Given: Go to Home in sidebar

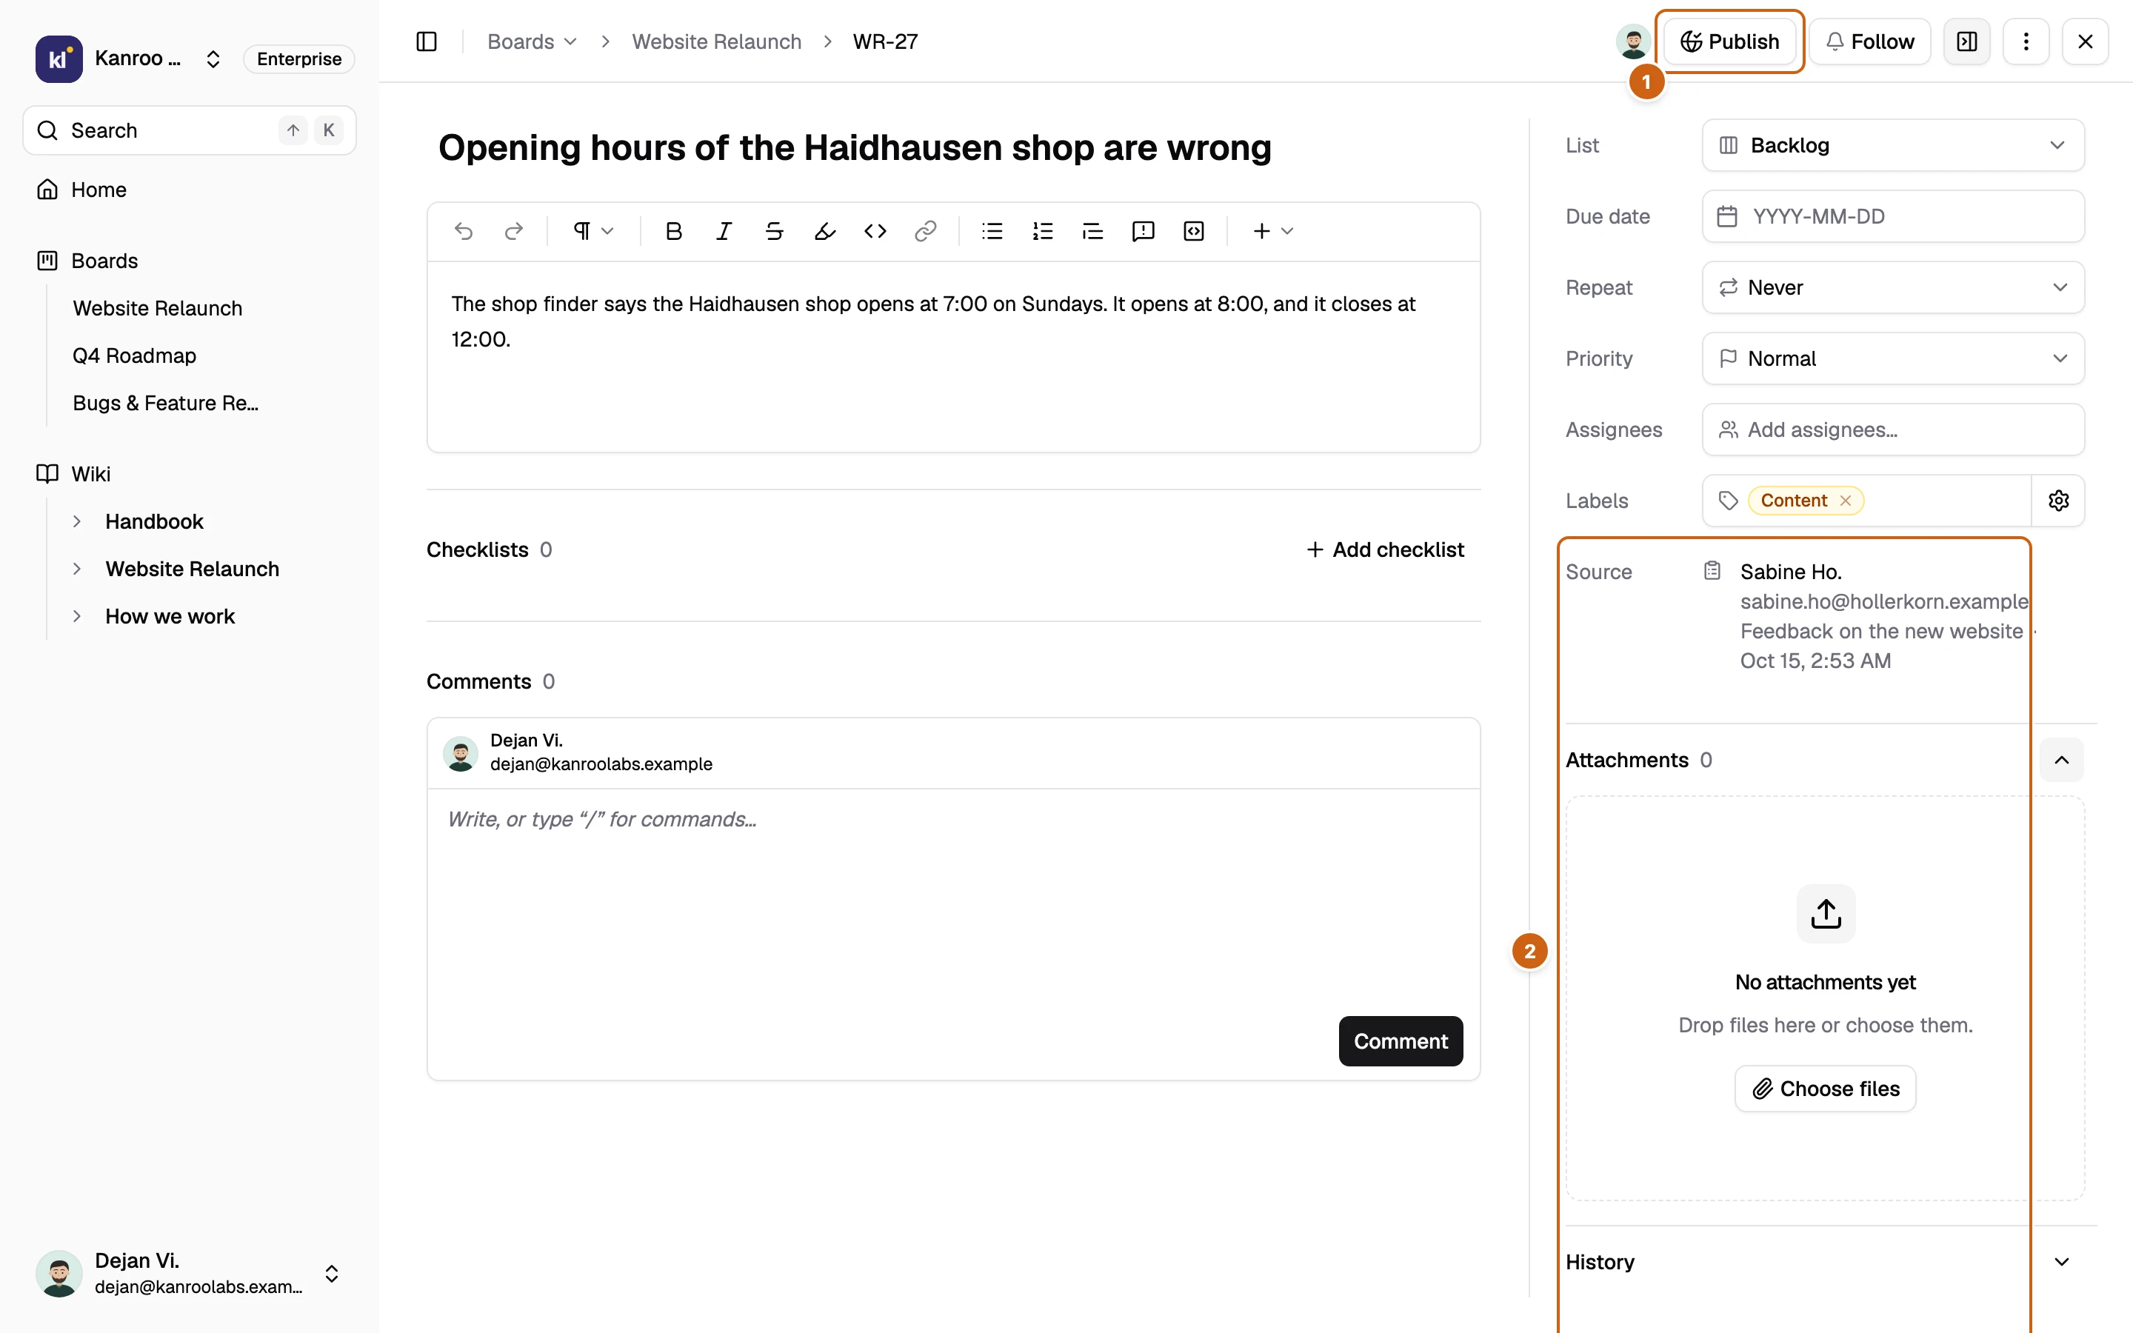Looking at the screenshot, I should click(99, 190).
